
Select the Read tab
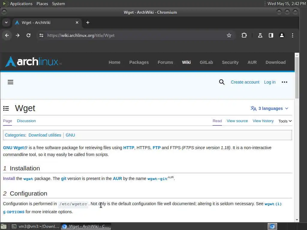coord(217,121)
